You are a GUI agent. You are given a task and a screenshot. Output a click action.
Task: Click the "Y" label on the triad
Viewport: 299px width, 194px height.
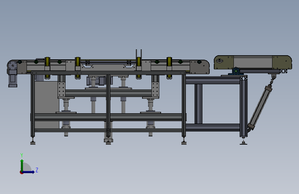tap(22, 155)
